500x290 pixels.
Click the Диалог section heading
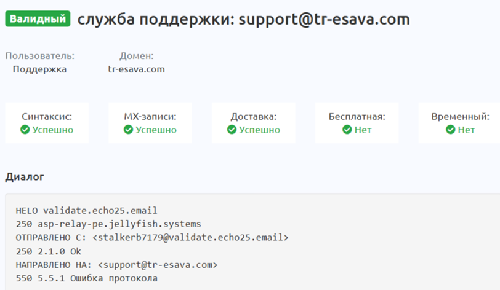25,177
